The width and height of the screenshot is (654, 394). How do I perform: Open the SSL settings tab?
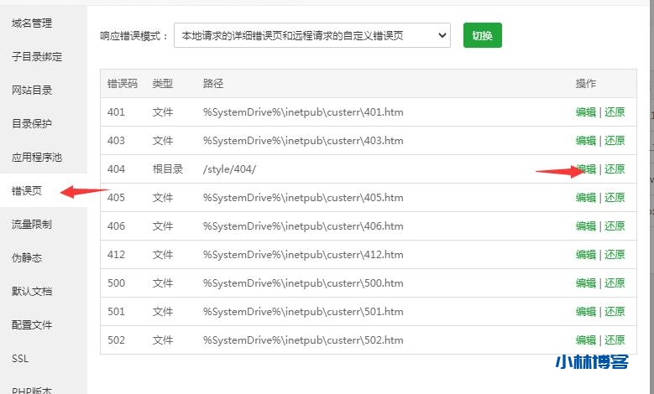click(x=21, y=358)
